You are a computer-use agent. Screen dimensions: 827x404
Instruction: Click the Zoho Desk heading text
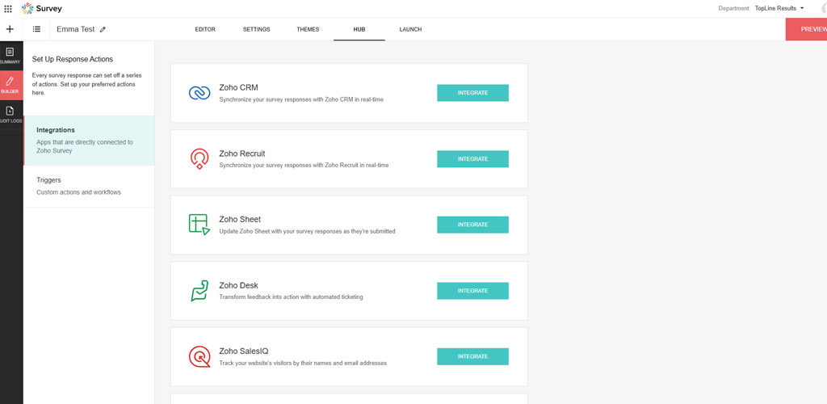coord(238,285)
